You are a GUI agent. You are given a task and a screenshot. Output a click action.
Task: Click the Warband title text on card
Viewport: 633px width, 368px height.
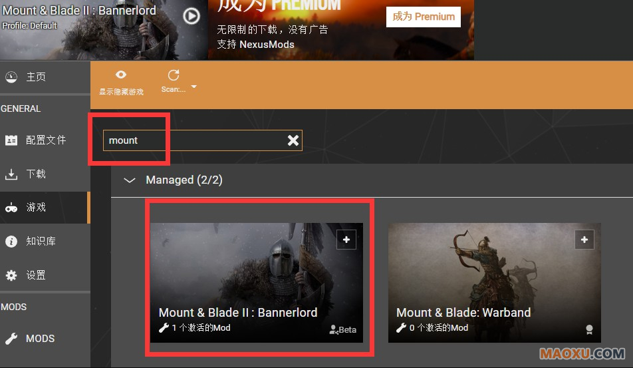[463, 312]
